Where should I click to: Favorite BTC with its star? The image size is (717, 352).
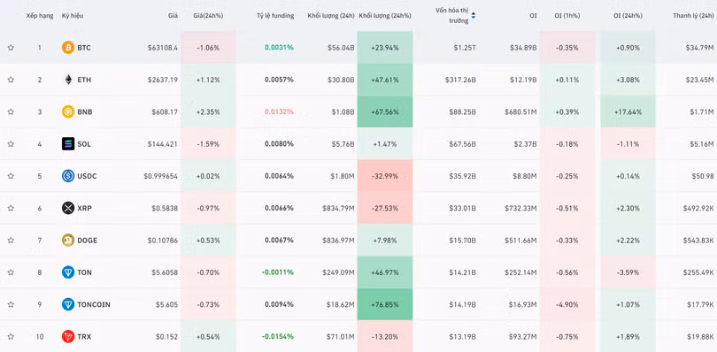pos(11,48)
